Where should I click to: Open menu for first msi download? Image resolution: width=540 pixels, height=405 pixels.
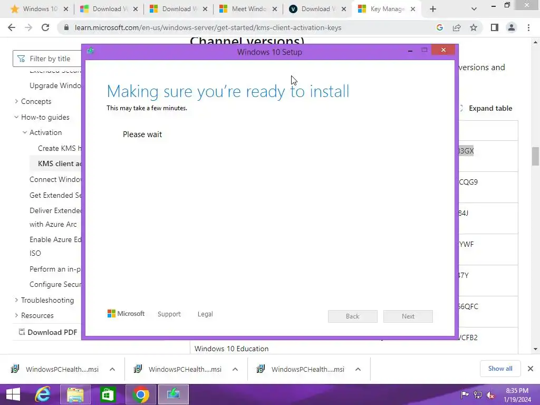tap(112, 369)
